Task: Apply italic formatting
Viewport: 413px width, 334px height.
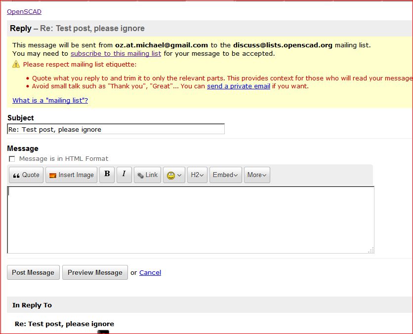Action: (124, 174)
